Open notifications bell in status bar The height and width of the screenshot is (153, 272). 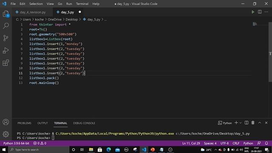click(266, 143)
